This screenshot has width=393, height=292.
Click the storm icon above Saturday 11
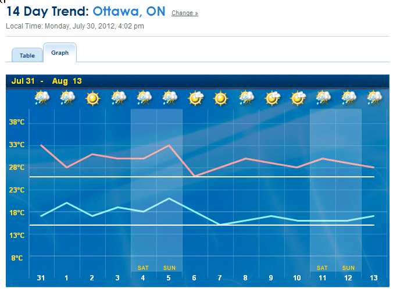(x=323, y=98)
